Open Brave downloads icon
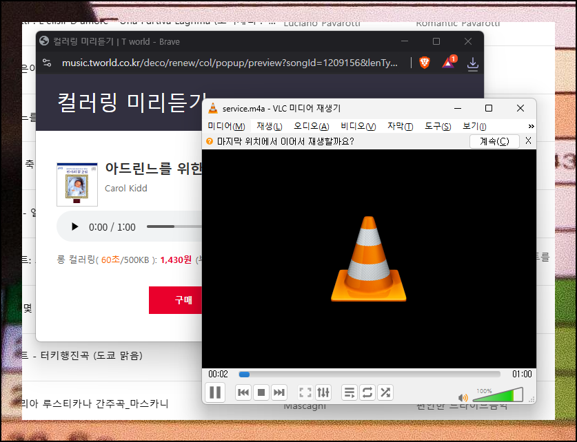Image resolution: width=577 pixels, height=442 pixels. [472, 64]
